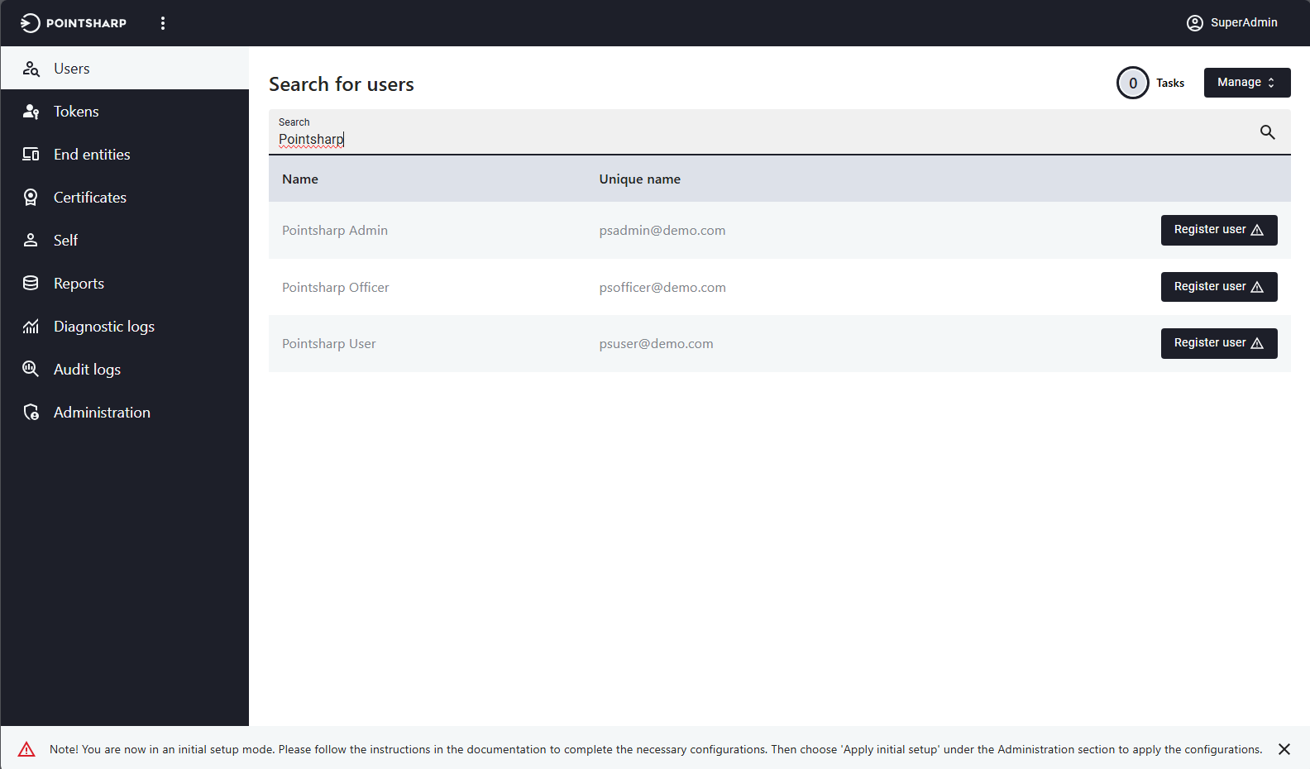The width and height of the screenshot is (1310, 769).
Task: Register user for Pointsharp Officer
Action: [1218, 287]
